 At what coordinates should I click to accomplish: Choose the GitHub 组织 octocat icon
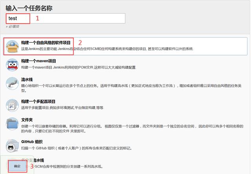(12, 145)
